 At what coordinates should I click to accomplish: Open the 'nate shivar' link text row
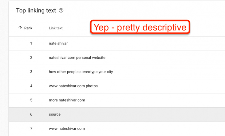(117, 44)
